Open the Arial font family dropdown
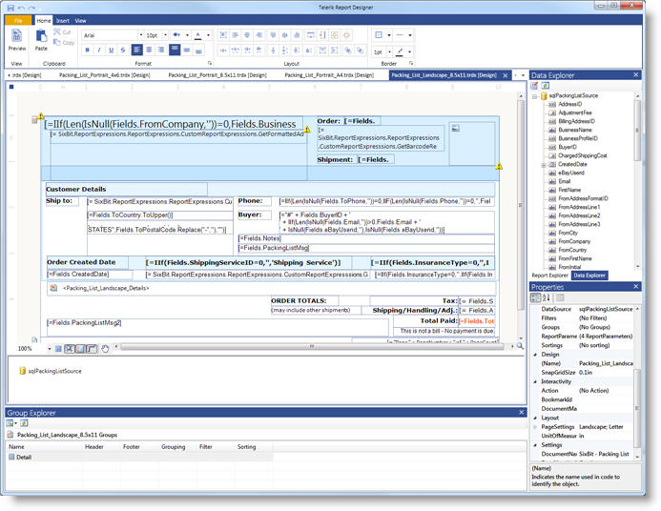This screenshot has width=661, height=511. tap(141, 35)
